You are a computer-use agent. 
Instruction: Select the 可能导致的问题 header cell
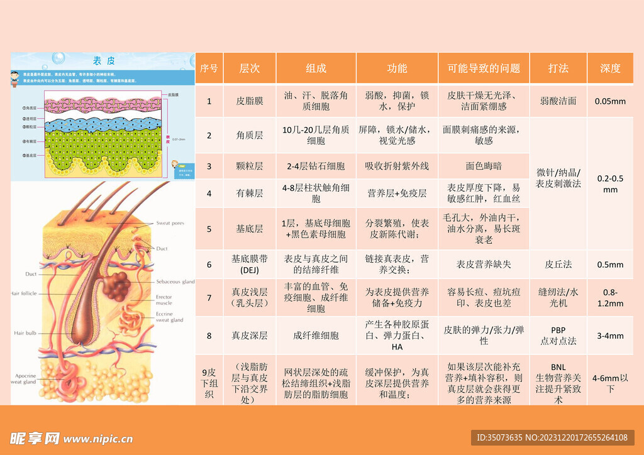pyautogui.click(x=484, y=68)
